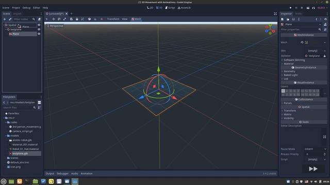Toggle FileSystem split view mode icon
Screen dimensions: 330x185
(x=39, y=102)
